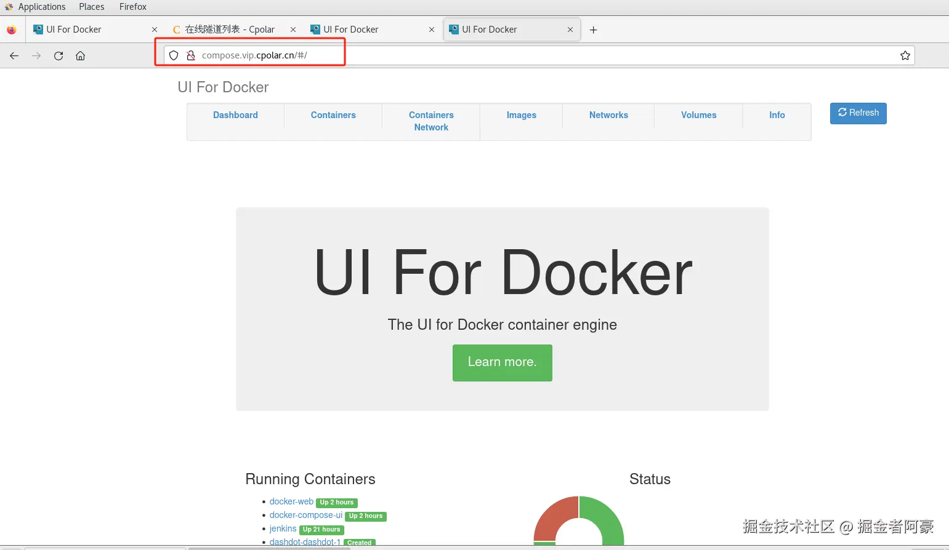
Task: Open the docker-web container link
Action: (291, 501)
